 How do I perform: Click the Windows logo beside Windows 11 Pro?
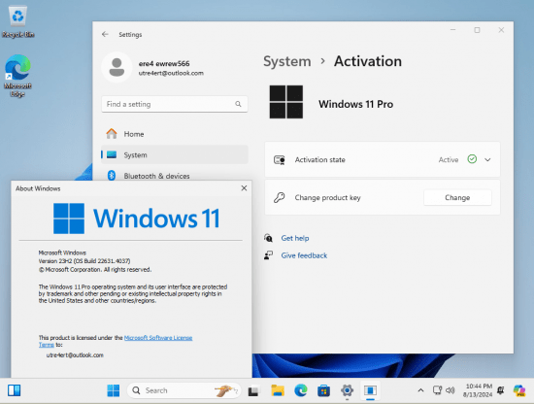point(286,102)
